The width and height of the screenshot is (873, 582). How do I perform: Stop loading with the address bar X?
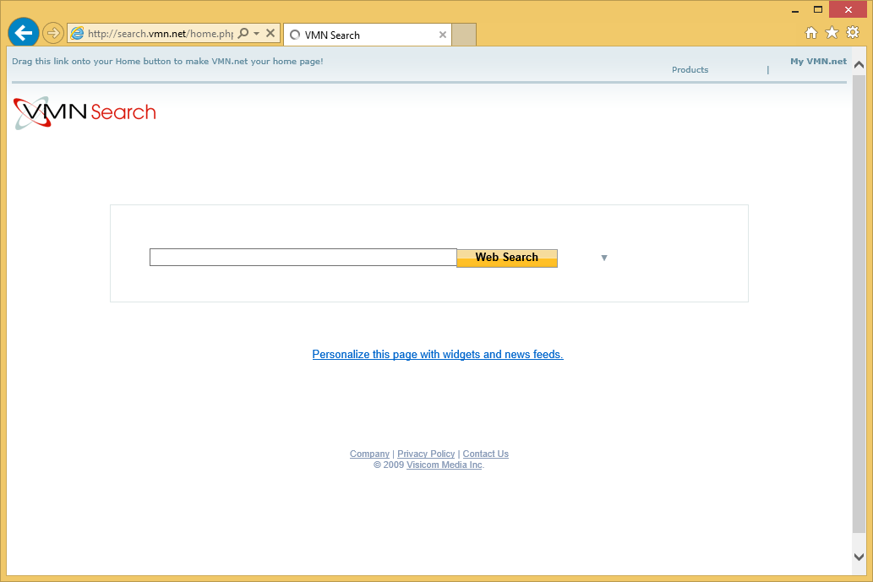coord(270,34)
